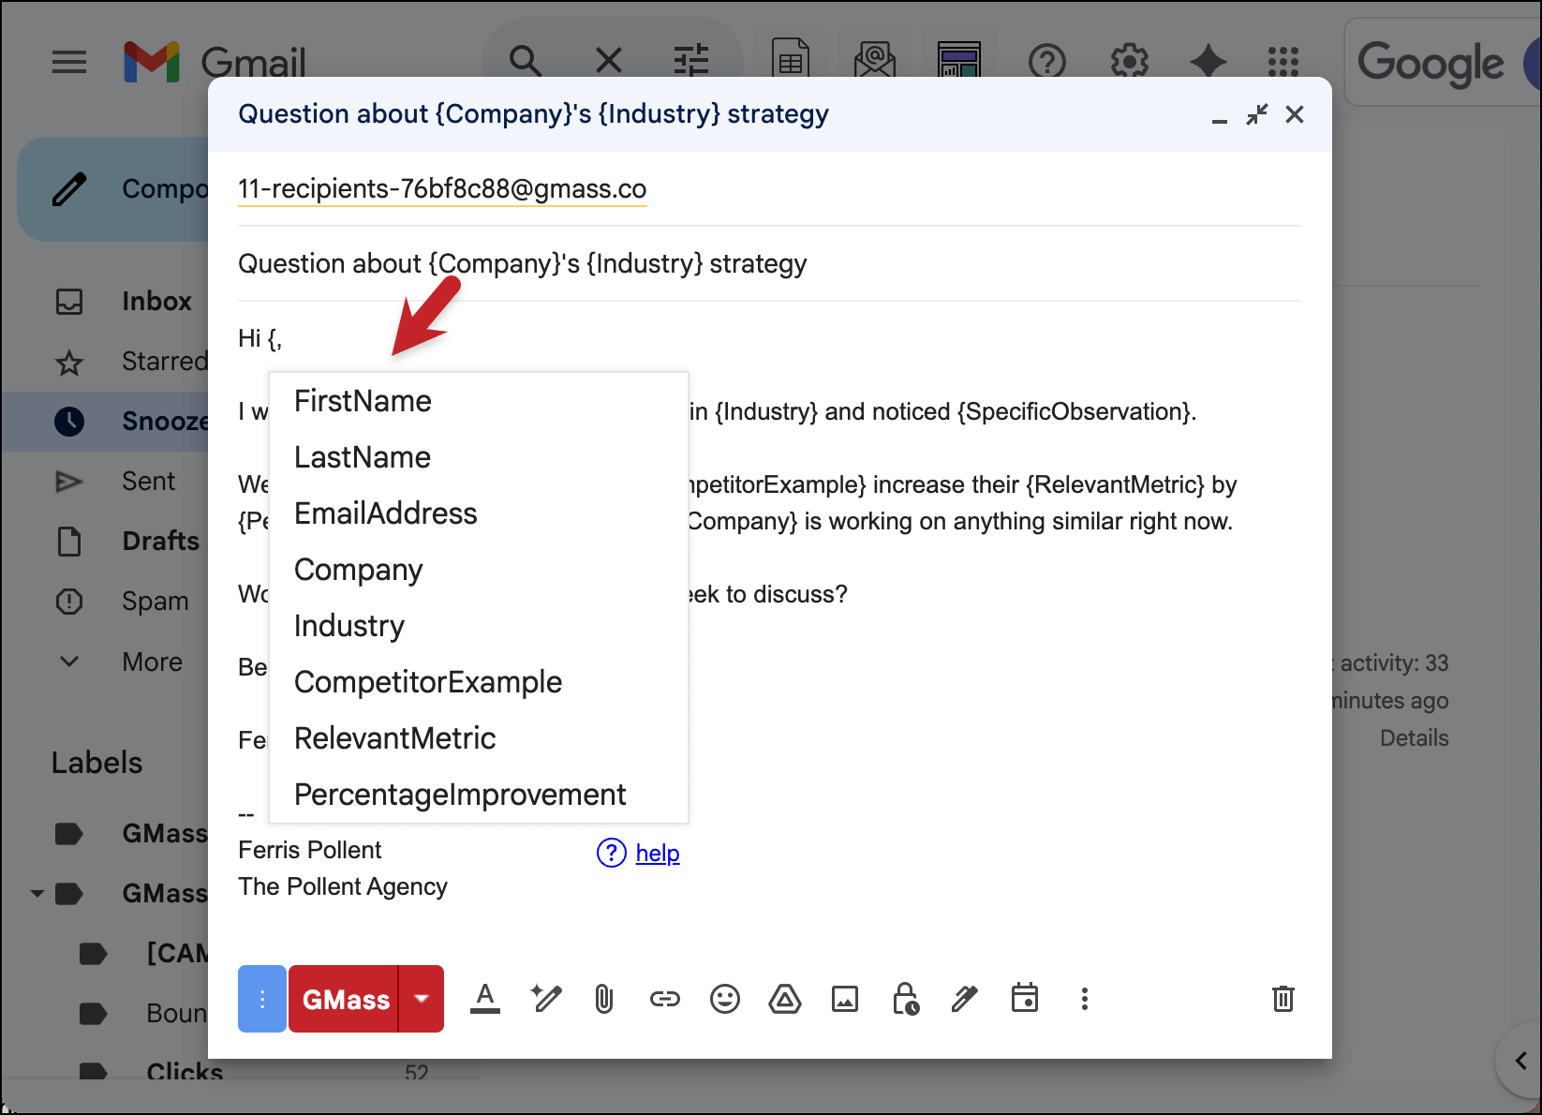The width and height of the screenshot is (1542, 1115).
Task: Insert signature using the pen icon
Action: pyautogui.click(x=965, y=999)
